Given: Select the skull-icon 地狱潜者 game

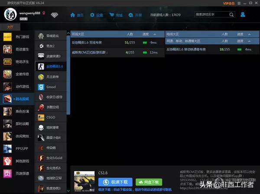Looking at the screenshot, I should click(51, 127).
